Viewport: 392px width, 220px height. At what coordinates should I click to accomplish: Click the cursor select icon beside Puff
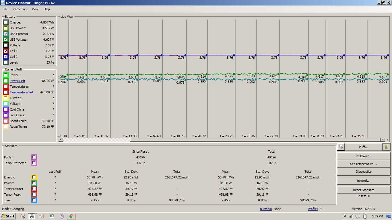[341, 147]
